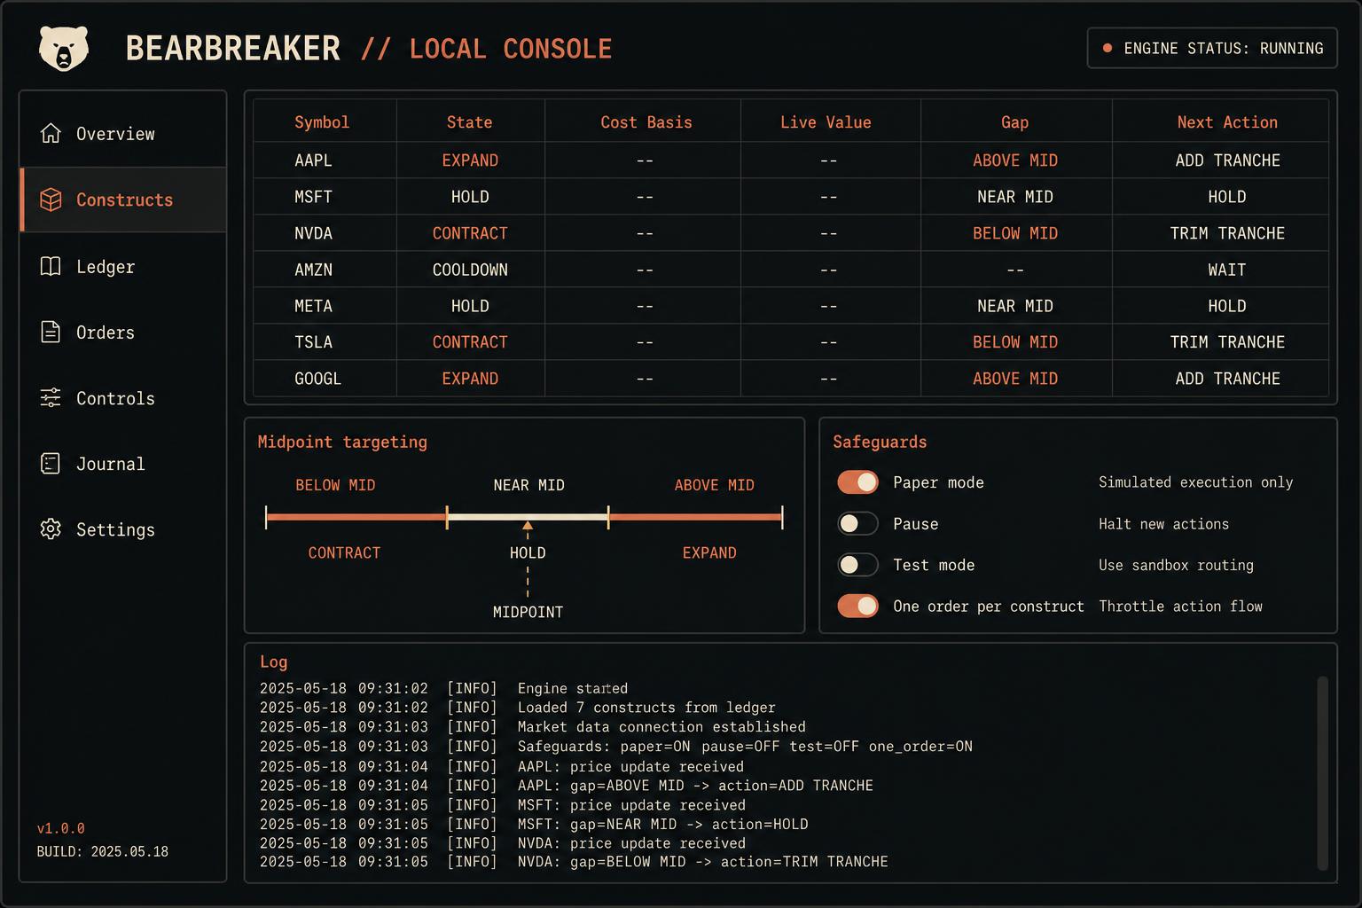Sort by the Symbol column header
The image size is (1362, 908).
[x=322, y=122]
